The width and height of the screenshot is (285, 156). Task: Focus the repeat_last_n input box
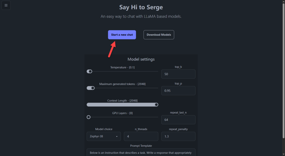[178, 120]
